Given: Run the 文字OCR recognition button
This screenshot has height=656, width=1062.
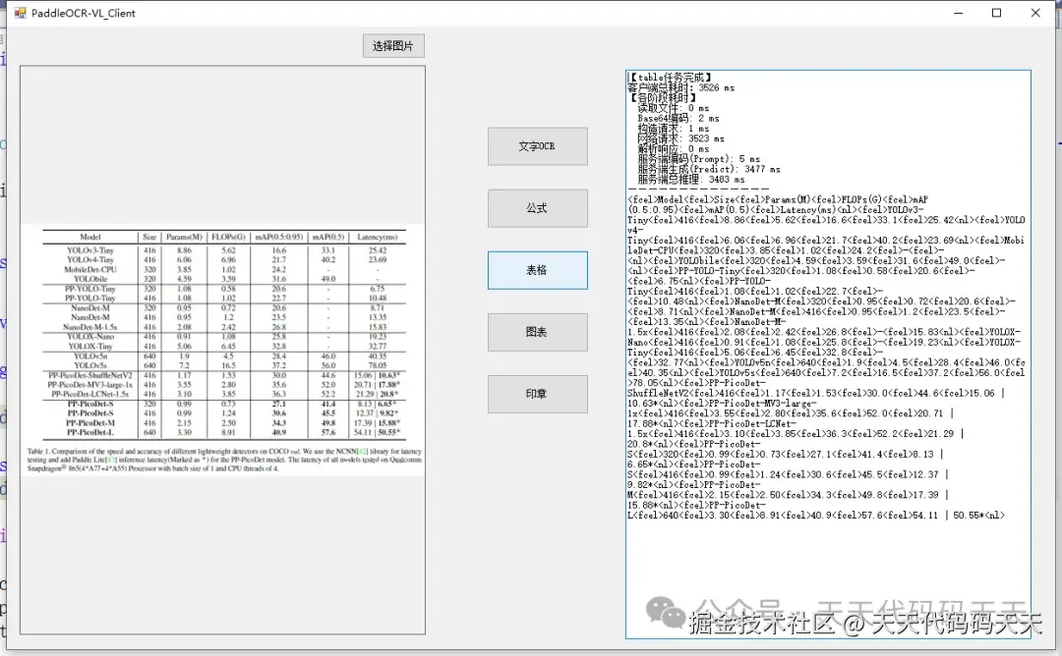Looking at the screenshot, I should tap(537, 146).
